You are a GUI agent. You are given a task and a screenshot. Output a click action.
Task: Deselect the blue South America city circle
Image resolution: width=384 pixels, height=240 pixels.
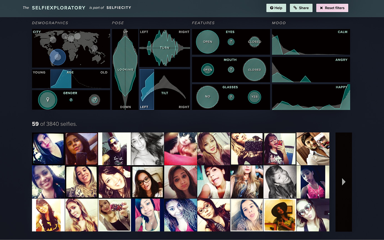(58, 57)
